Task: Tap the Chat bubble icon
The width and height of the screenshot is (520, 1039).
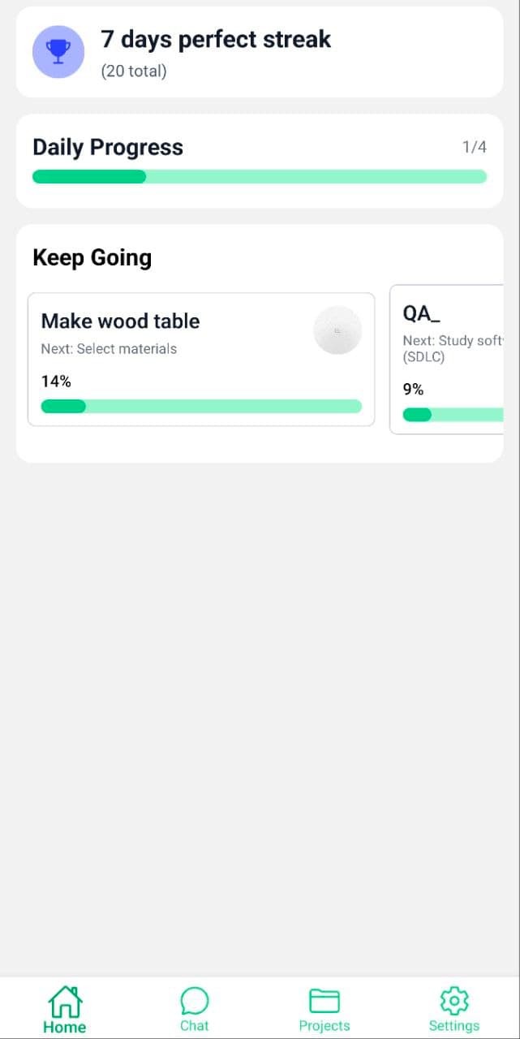Action: (194, 1000)
